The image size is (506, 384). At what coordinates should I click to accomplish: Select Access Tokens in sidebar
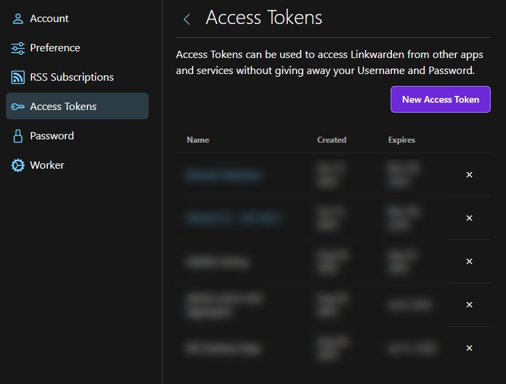pyautogui.click(x=77, y=106)
